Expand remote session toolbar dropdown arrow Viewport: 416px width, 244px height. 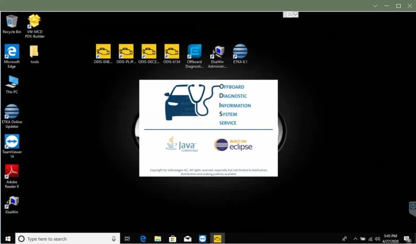[295, 15]
